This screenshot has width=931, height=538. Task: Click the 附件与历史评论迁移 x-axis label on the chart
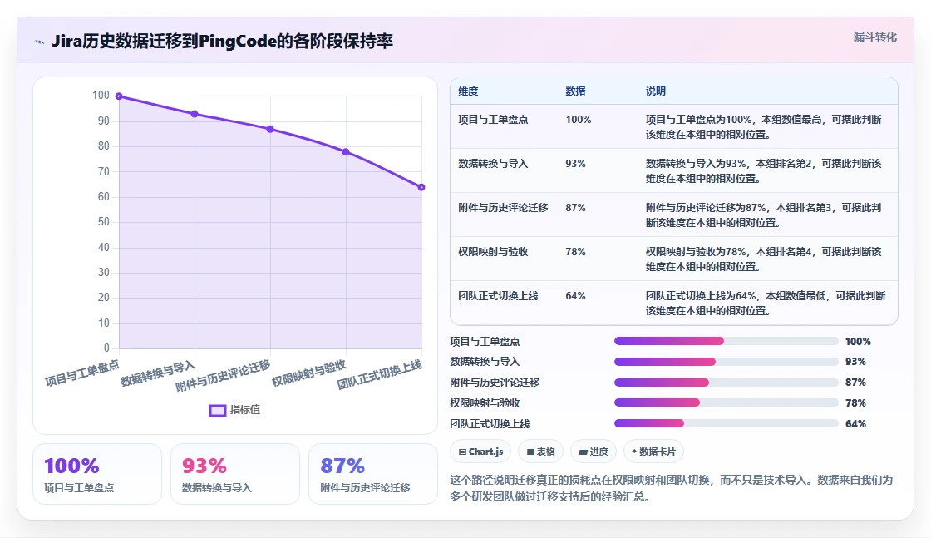[223, 376]
